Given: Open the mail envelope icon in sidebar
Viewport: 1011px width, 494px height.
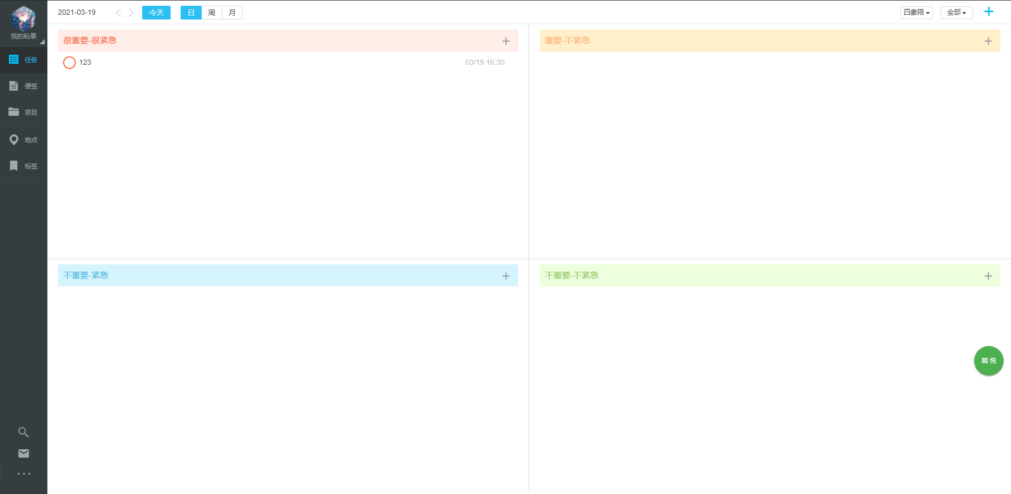Looking at the screenshot, I should (x=24, y=453).
